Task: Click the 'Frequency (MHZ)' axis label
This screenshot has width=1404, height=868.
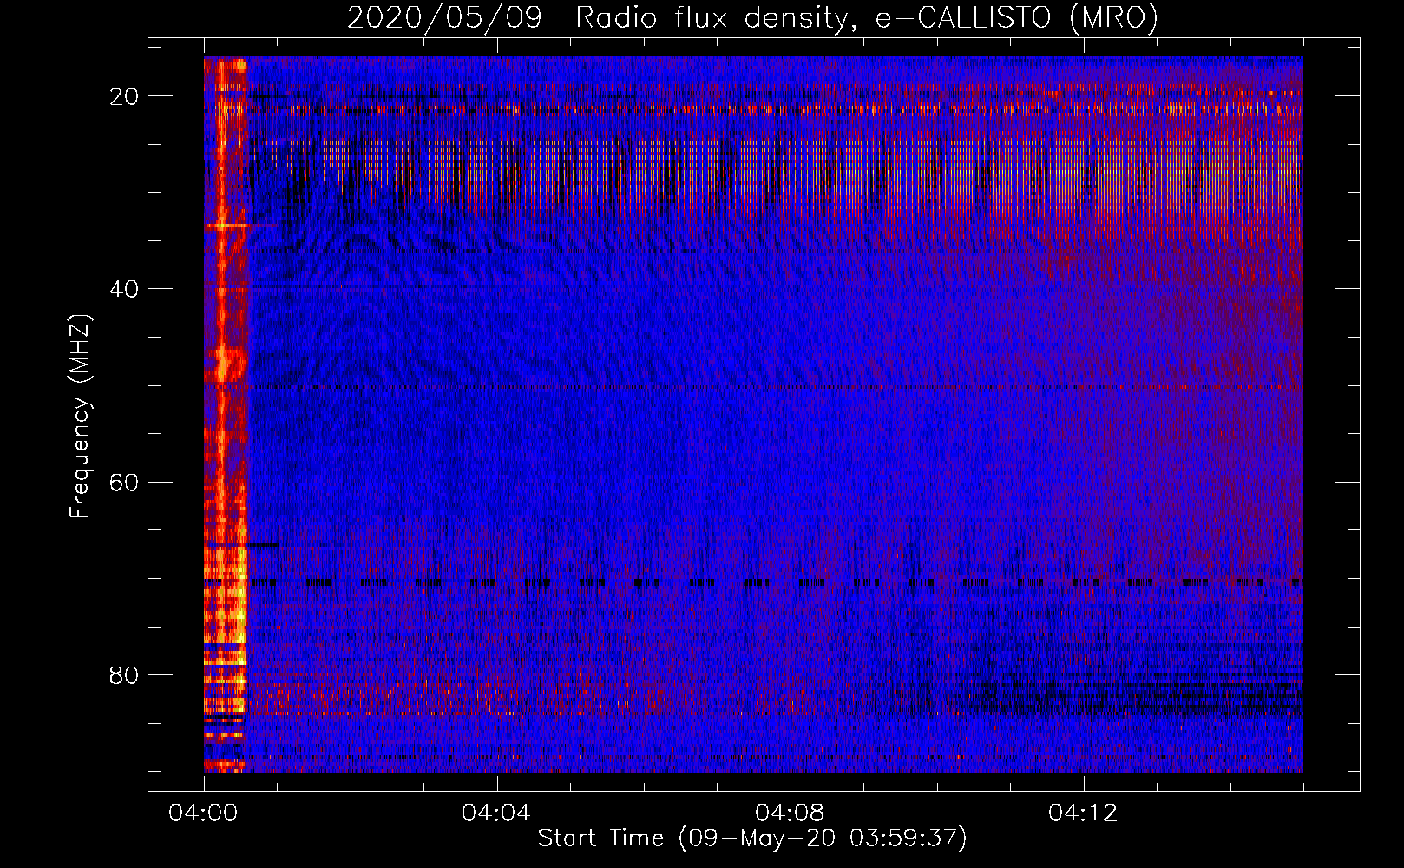Action: click(80, 417)
